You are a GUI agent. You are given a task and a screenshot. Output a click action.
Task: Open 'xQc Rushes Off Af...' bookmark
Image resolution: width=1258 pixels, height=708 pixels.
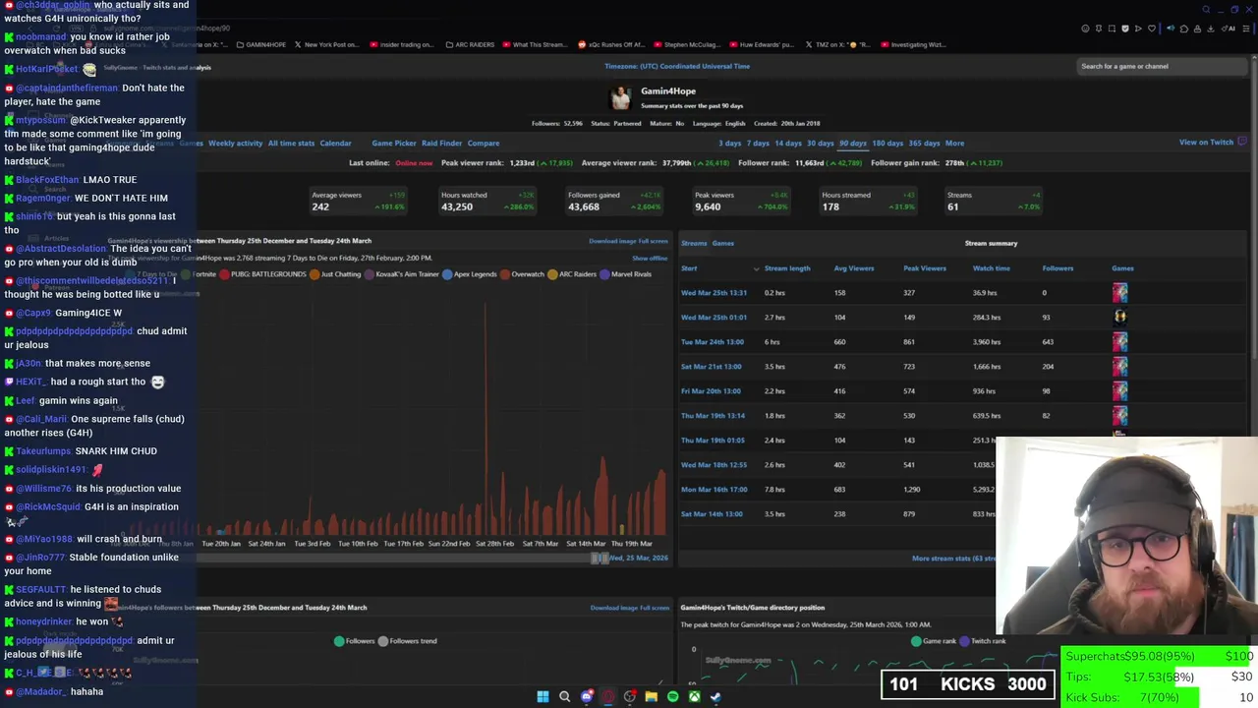pos(611,44)
